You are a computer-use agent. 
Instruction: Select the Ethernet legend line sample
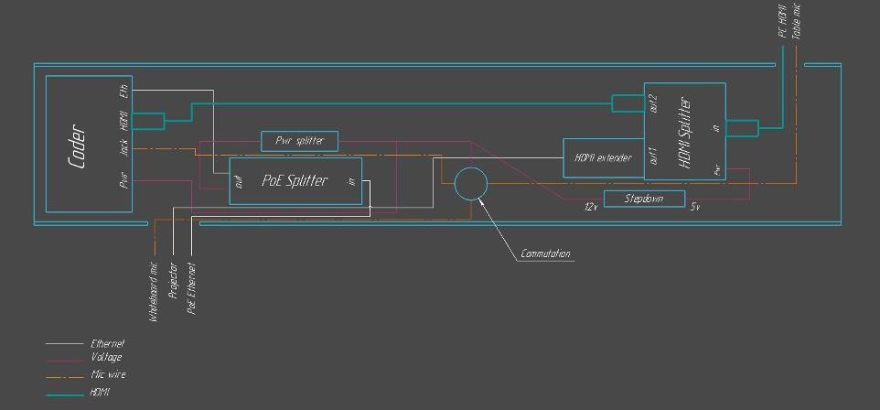pos(64,344)
